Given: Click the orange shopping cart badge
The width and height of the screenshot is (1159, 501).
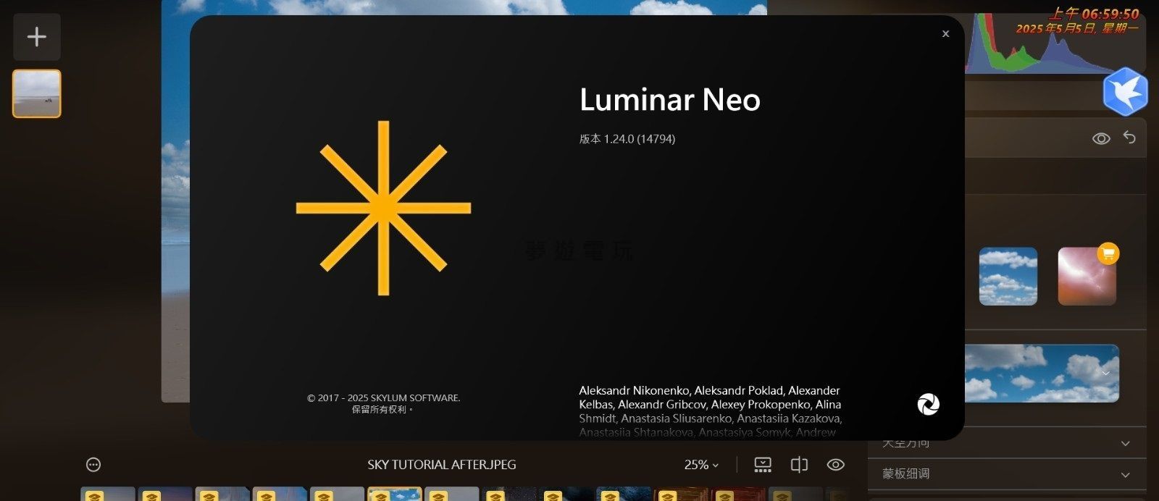Looking at the screenshot, I should tap(1108, 253).
